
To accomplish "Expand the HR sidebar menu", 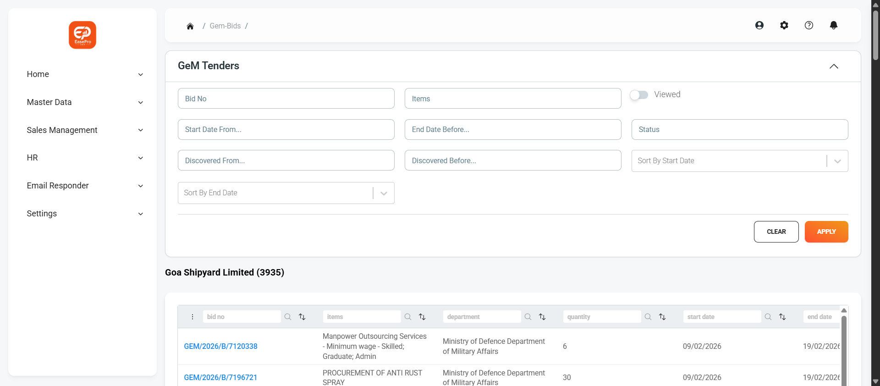I will point(85,158).
